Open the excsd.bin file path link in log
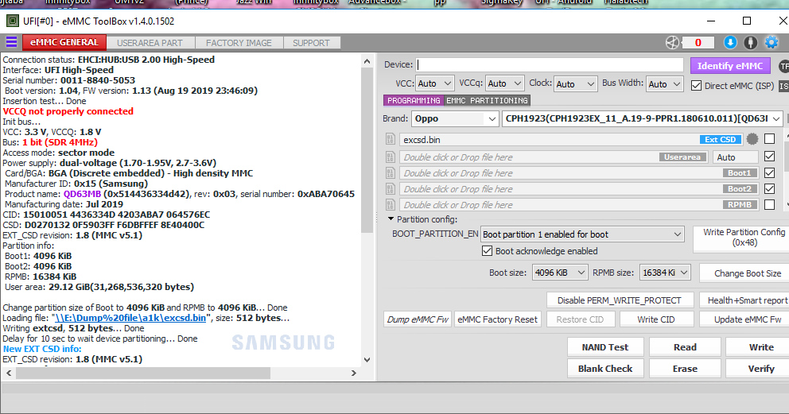This screenshot has width=789, height=414. click(130, 318)
